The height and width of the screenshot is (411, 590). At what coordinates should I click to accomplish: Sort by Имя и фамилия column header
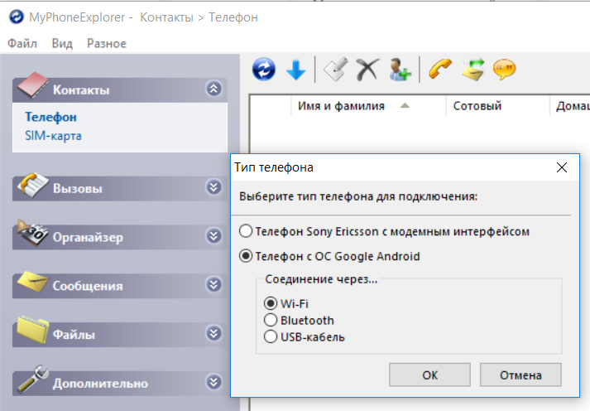(341, 106)
